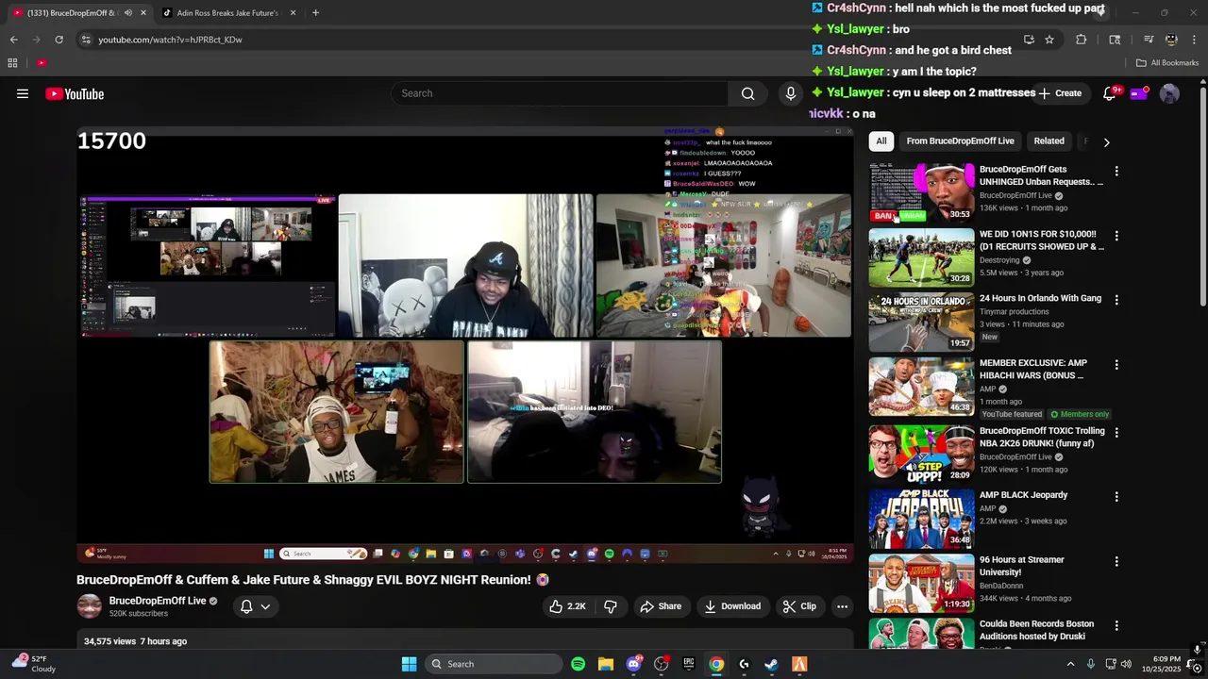
Task: Open a new browser tab
Action: (315, 12)
